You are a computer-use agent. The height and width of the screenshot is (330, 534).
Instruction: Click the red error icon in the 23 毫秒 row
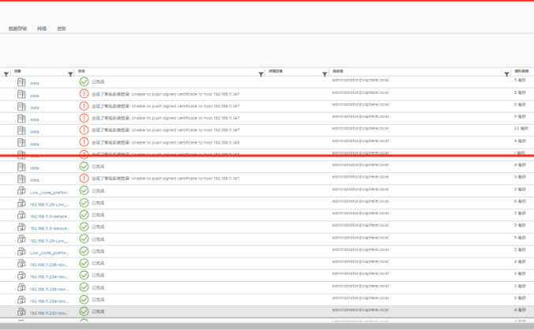(84, 130)
